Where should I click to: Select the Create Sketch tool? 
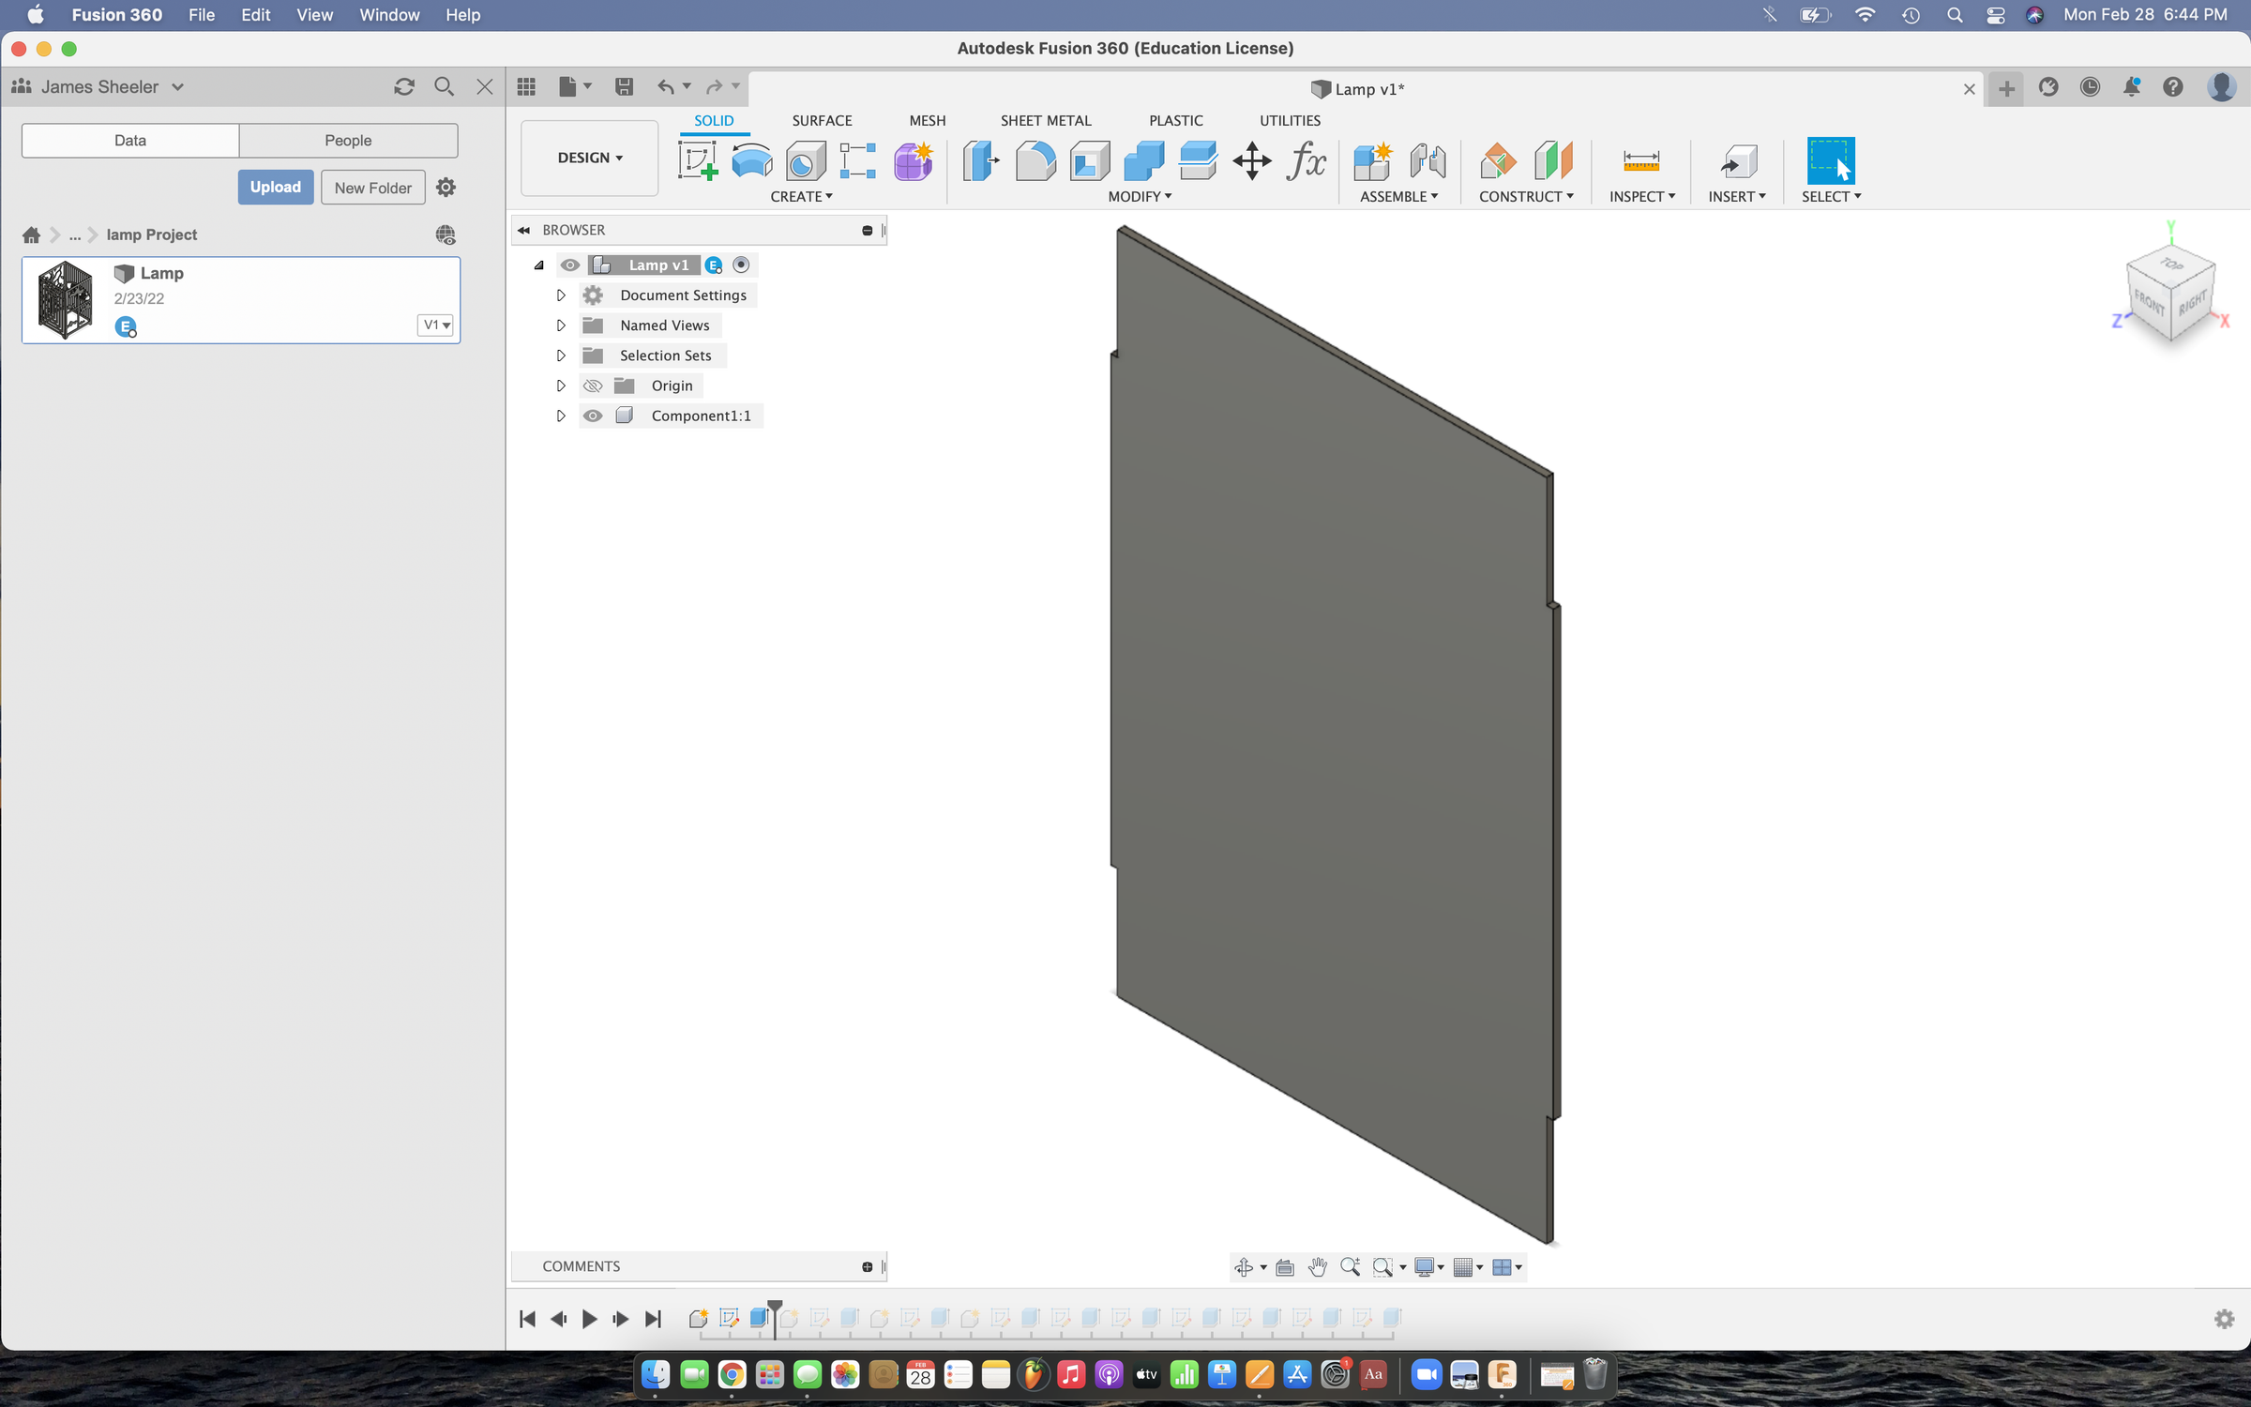click(x=697, y=160)
